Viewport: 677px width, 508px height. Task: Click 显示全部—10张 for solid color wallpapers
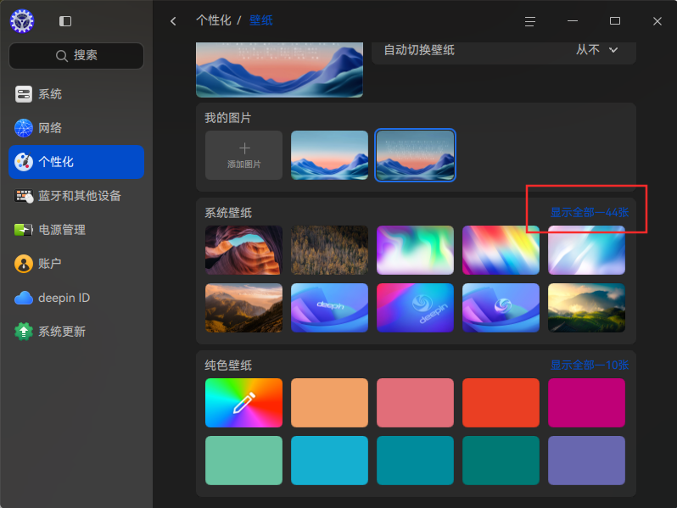[x=590, y=366]
